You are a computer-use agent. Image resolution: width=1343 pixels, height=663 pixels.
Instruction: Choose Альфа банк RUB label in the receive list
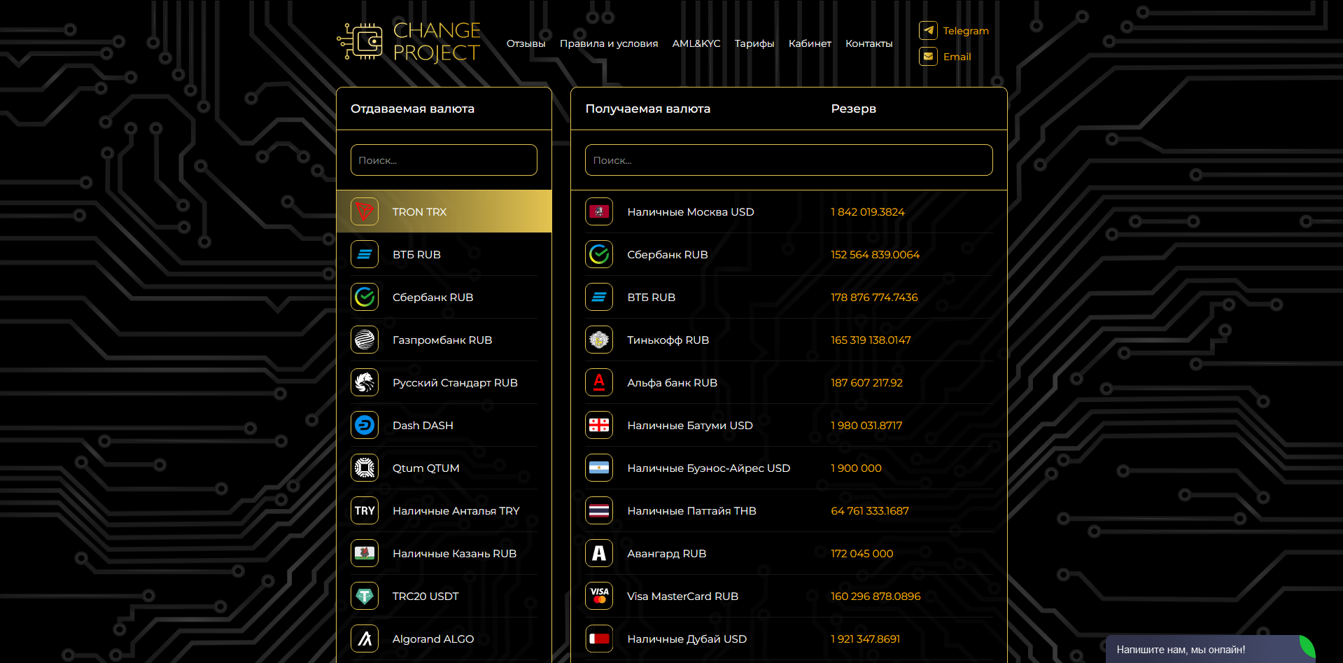[673, 382]
